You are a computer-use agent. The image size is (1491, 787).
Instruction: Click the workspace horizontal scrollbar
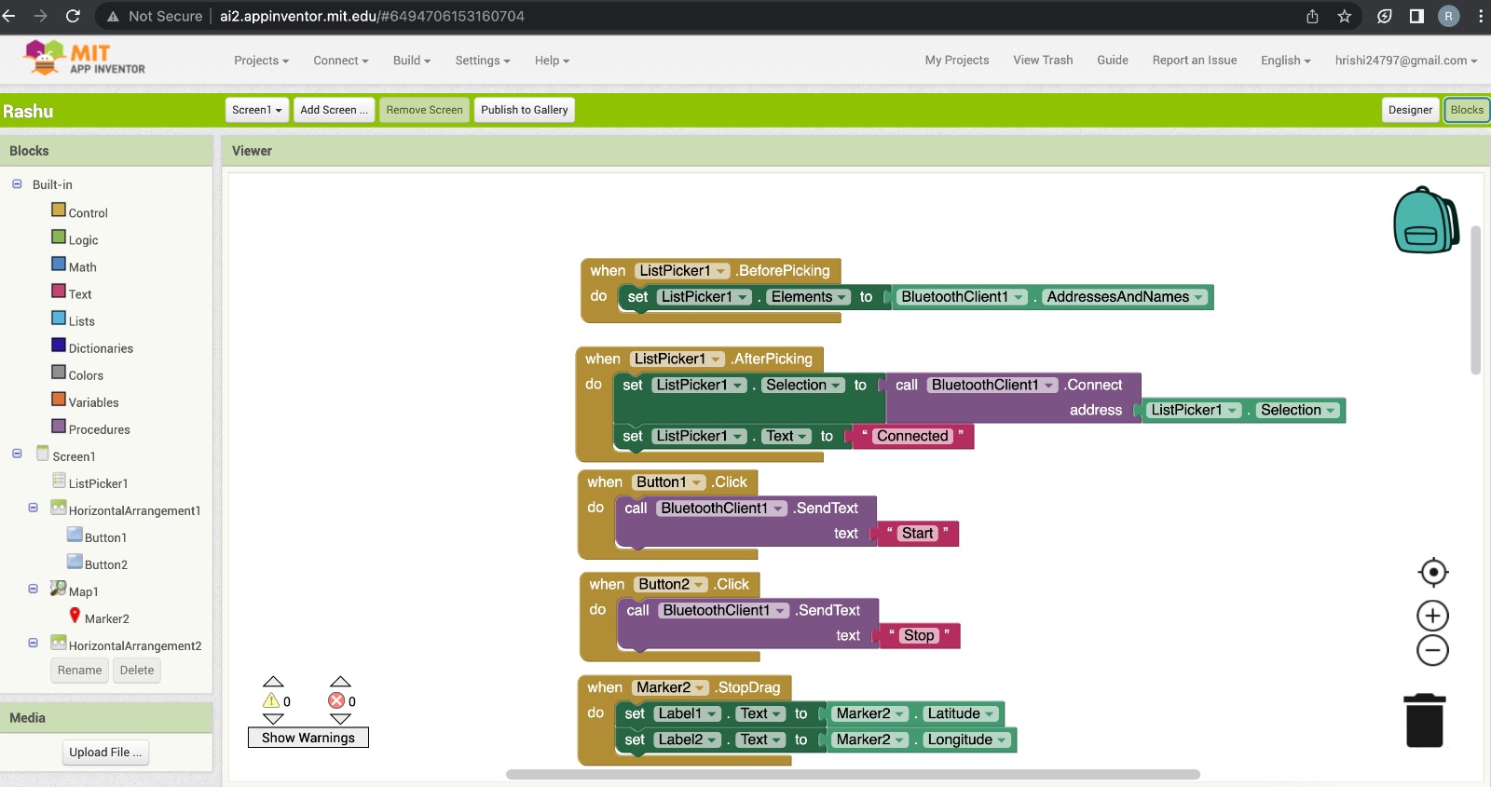853,774
